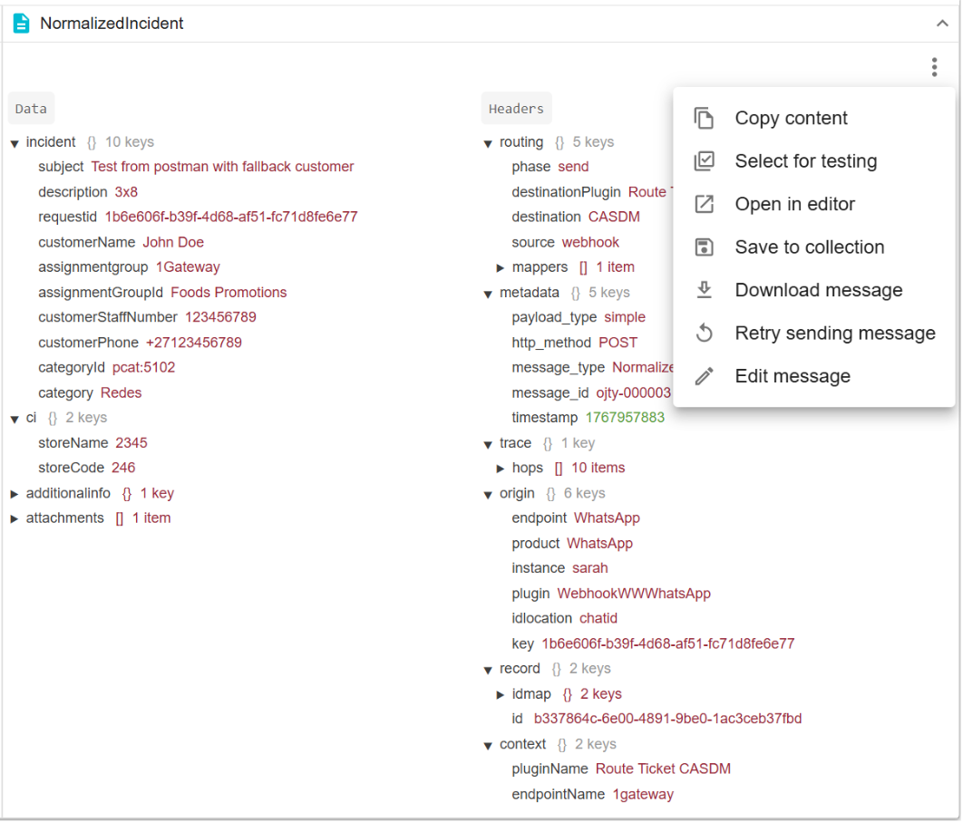Click the Save to collection disk icon
Viewport: 963px width, 822px height.
(x=705, y=247)
